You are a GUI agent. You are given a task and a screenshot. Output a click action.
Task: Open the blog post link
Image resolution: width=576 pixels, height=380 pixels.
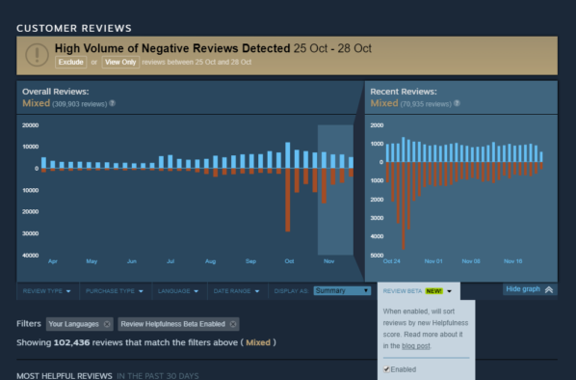click(415, 346)
